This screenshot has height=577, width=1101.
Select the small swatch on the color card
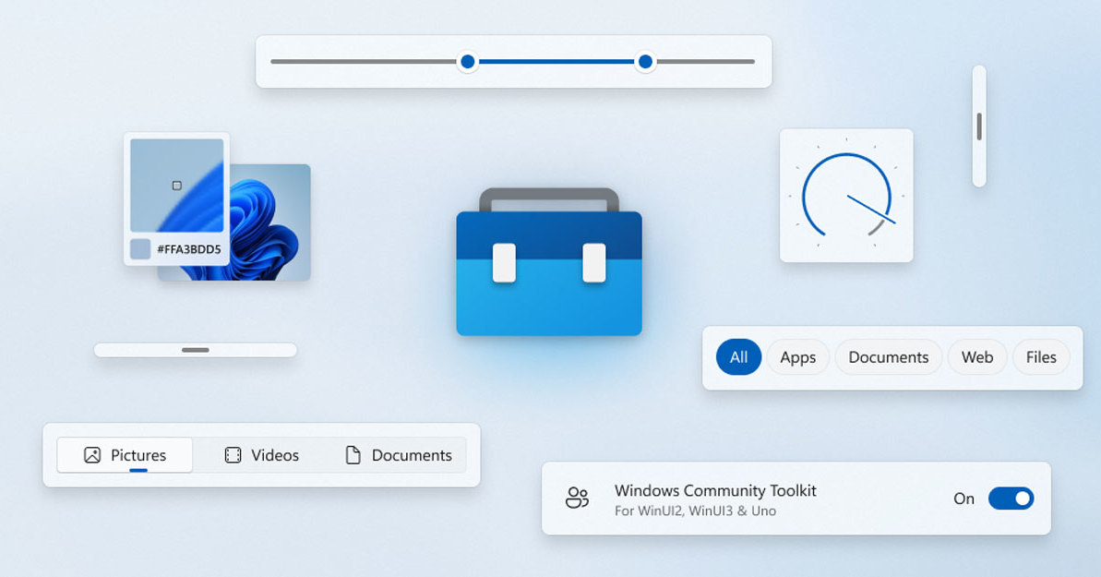140,246
